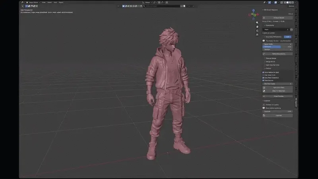
Task: Collapse the Boundary Refinement section
Action: point(273,37)
